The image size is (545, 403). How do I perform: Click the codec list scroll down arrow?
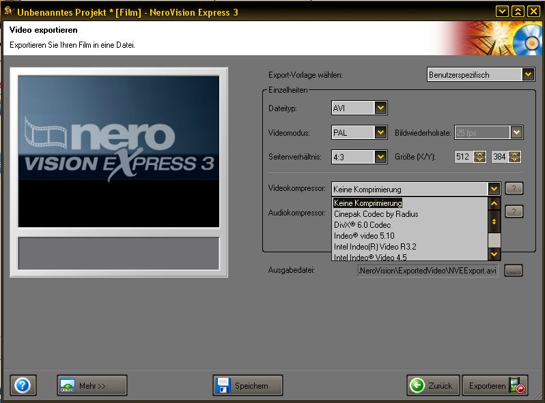click(494, 254)
